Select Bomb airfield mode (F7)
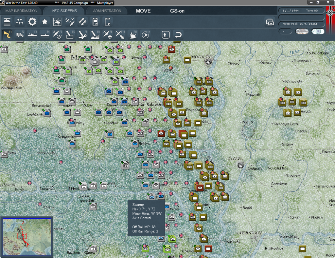Screen dimensions: 335x258 pos(82,35)
